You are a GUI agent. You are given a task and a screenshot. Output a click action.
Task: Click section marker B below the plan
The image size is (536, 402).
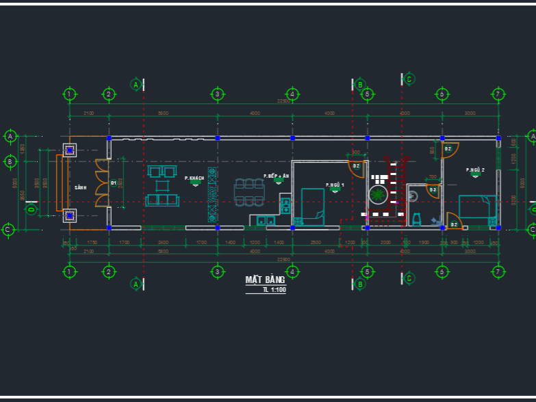pyautogui.click(x=360, y=284)
